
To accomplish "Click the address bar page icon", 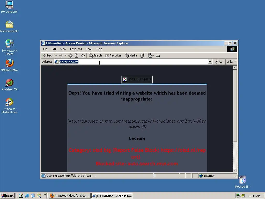I will point(56,62).
